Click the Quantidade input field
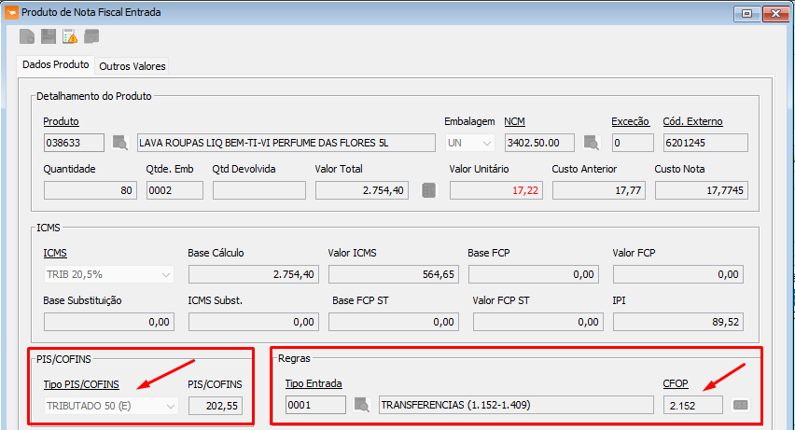Screen dimensions: 795x430 click(90, 190)
